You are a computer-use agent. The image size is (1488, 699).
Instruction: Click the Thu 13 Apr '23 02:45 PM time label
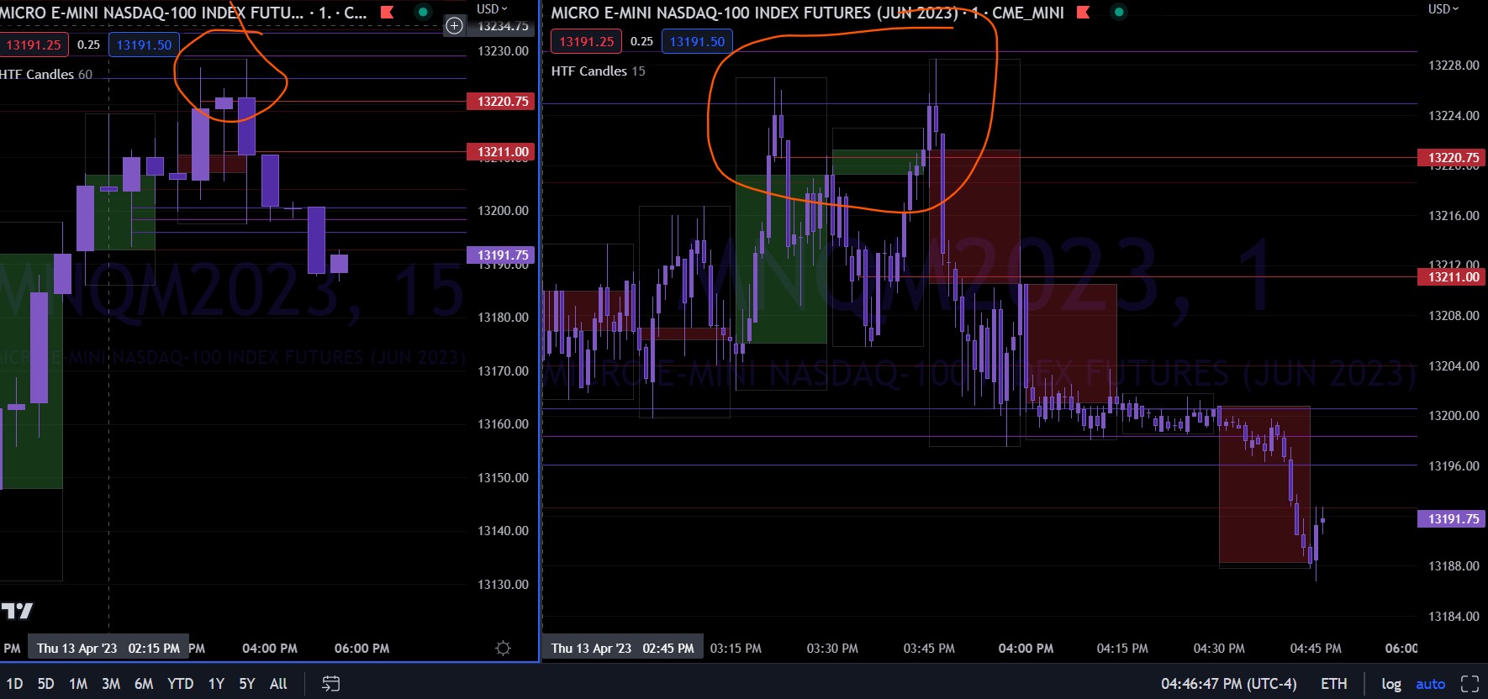[623, 649]
